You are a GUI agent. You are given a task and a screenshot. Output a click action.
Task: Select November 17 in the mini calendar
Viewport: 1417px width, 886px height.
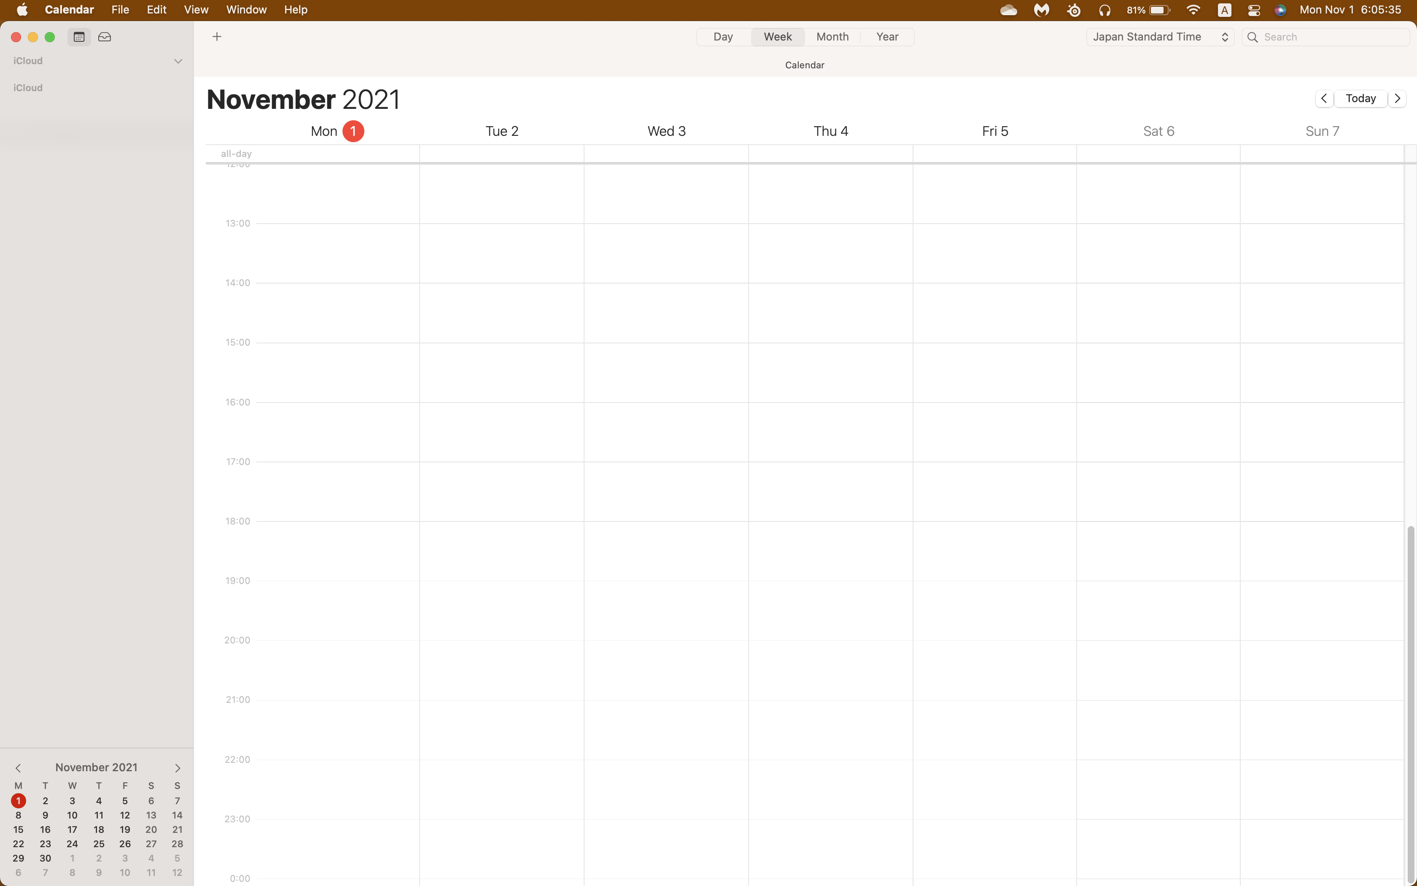[x=72, y=829]
